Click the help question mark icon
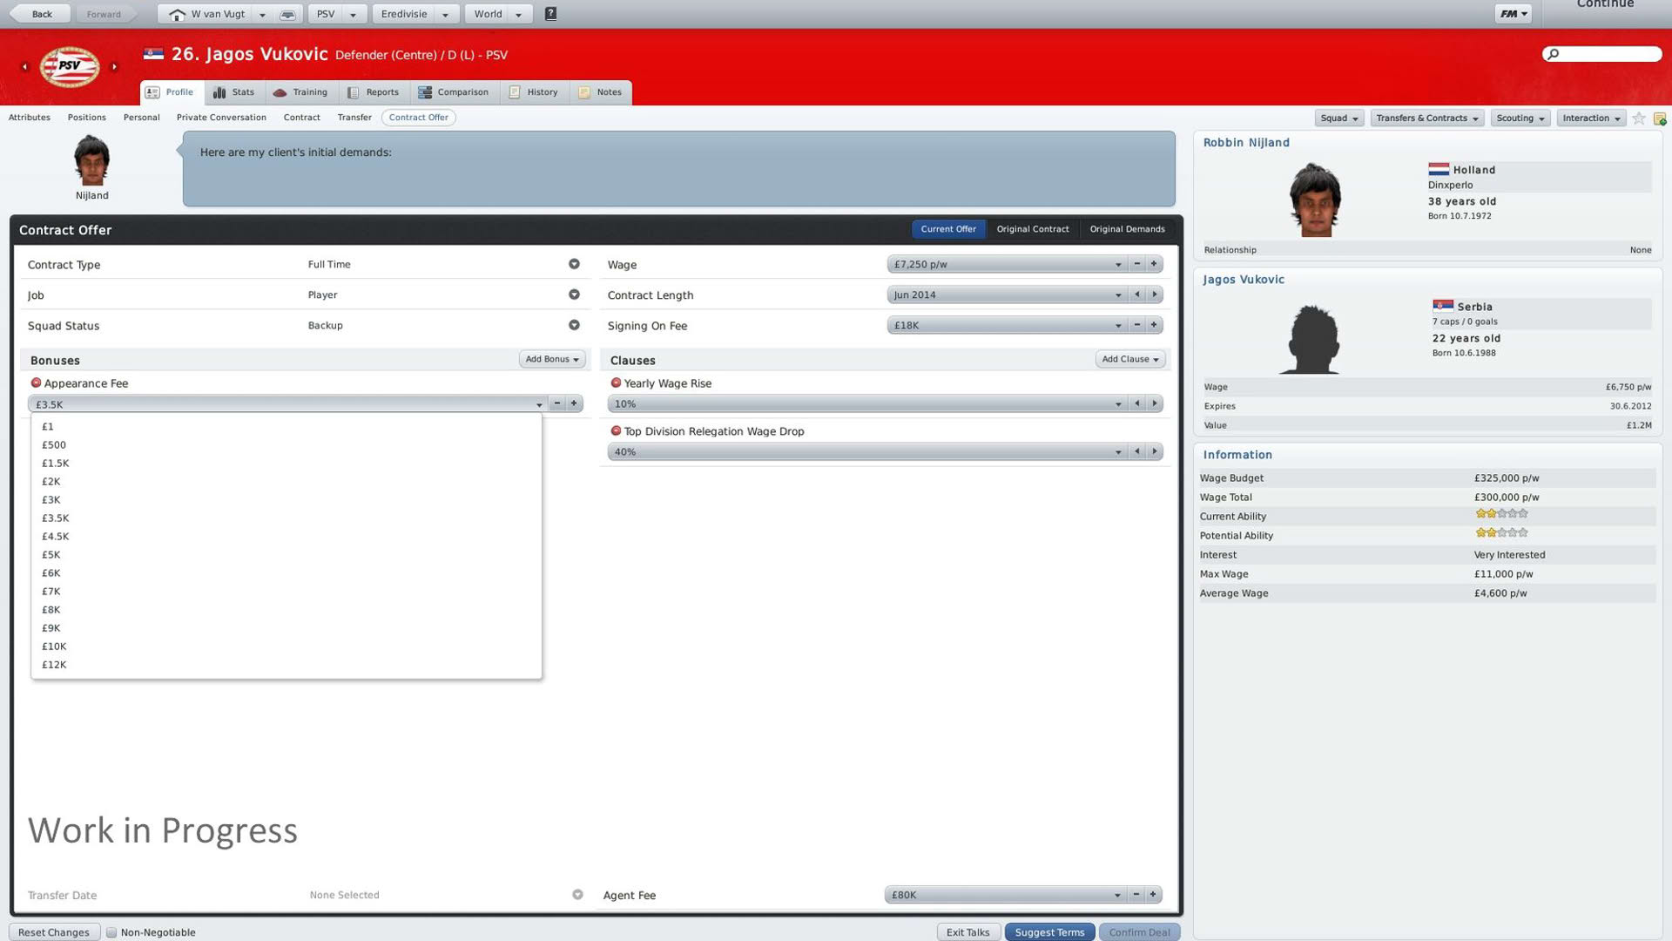This screenshot has height=941, width=1672. [x=550, y=14]
